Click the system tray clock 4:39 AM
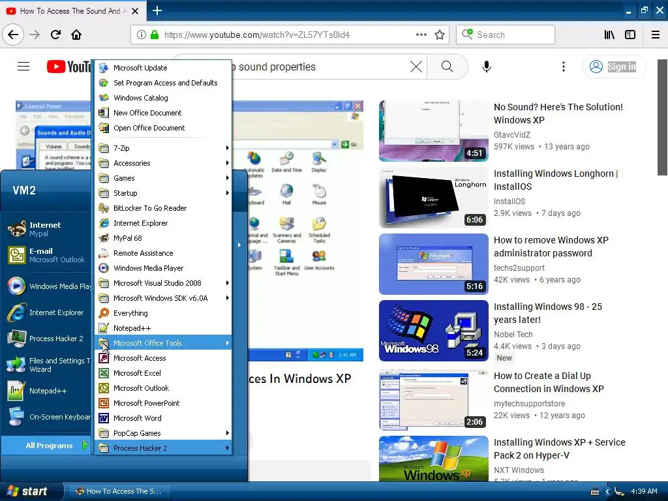Image resolution: width=668 pixels, height=501 pixels. tap(644, 491)
